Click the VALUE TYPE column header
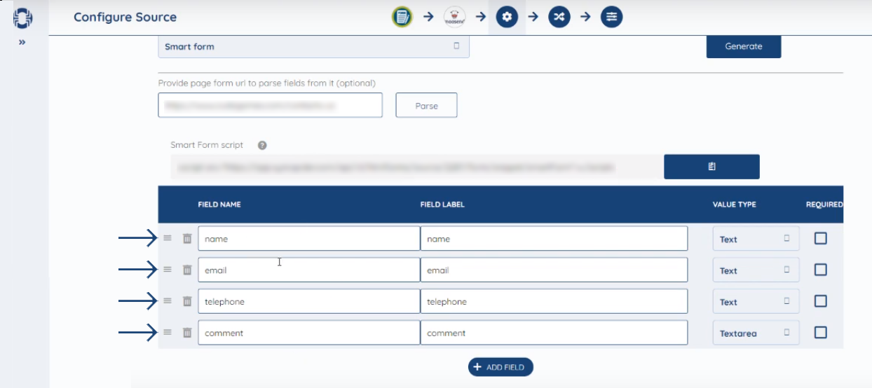Image resolution: width=872 pixels, height=388 pixels. click(734, 205)
